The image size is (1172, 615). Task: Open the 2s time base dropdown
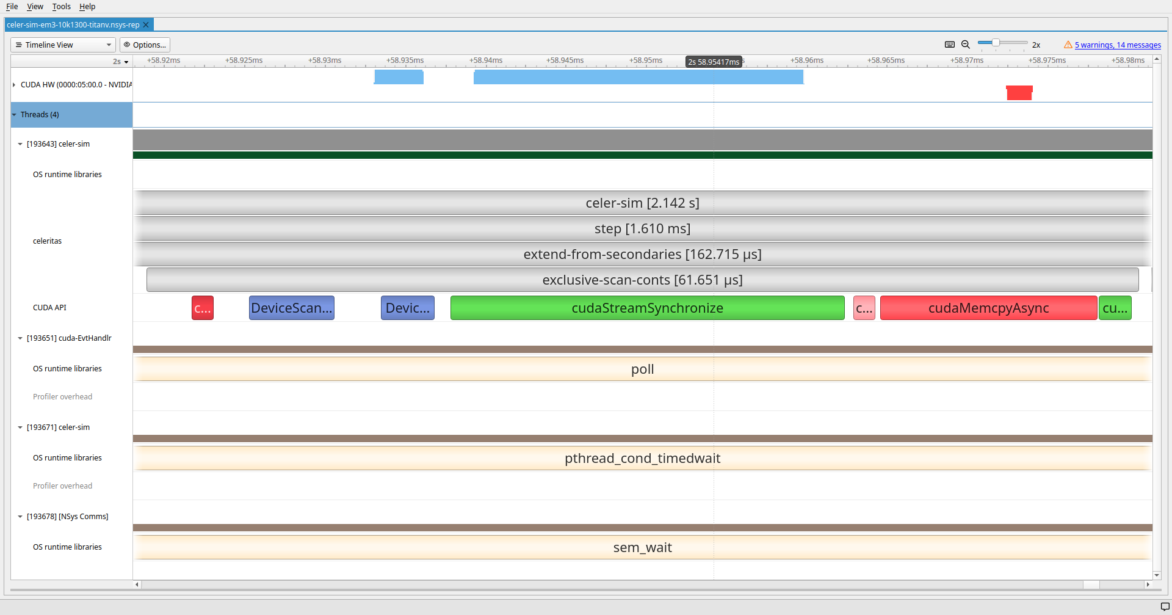121,62
